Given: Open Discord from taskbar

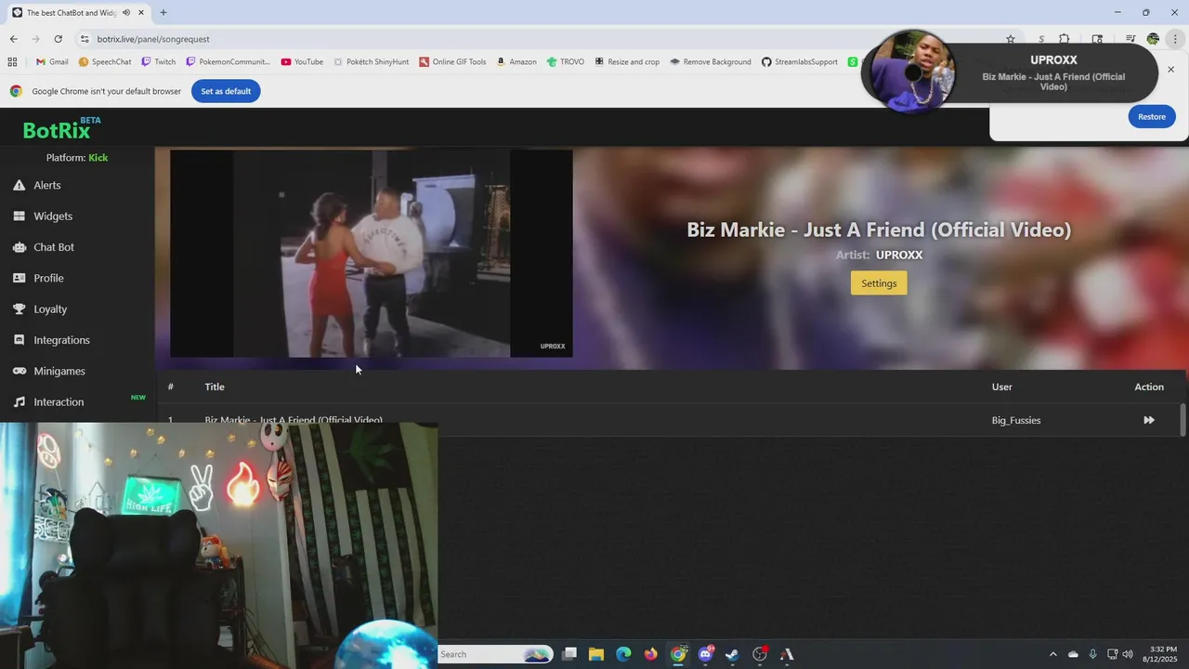Looking at the screenshot, I should (x=706, y=654).
